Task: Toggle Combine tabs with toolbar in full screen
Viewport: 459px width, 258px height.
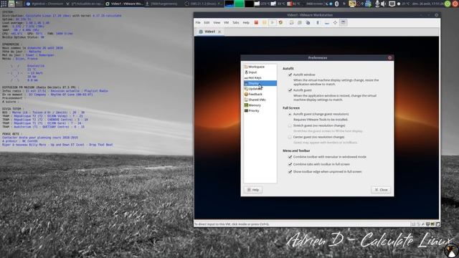Action: click(x=290, y=164)
